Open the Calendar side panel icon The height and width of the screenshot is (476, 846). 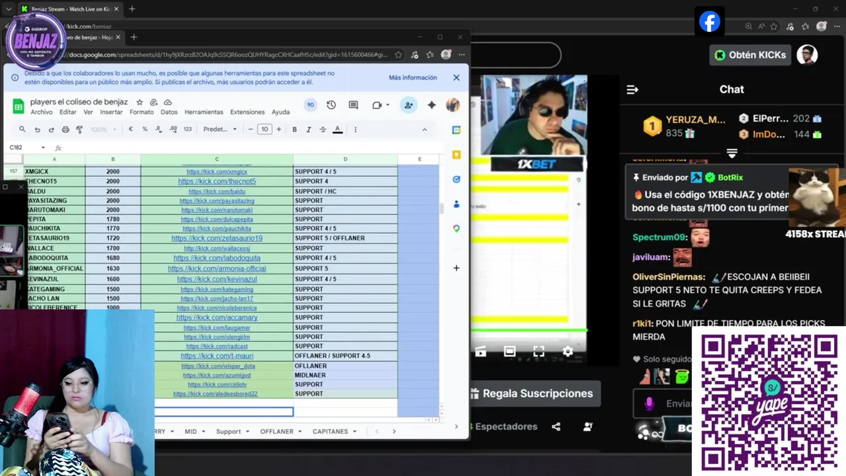tap(456, 130)
